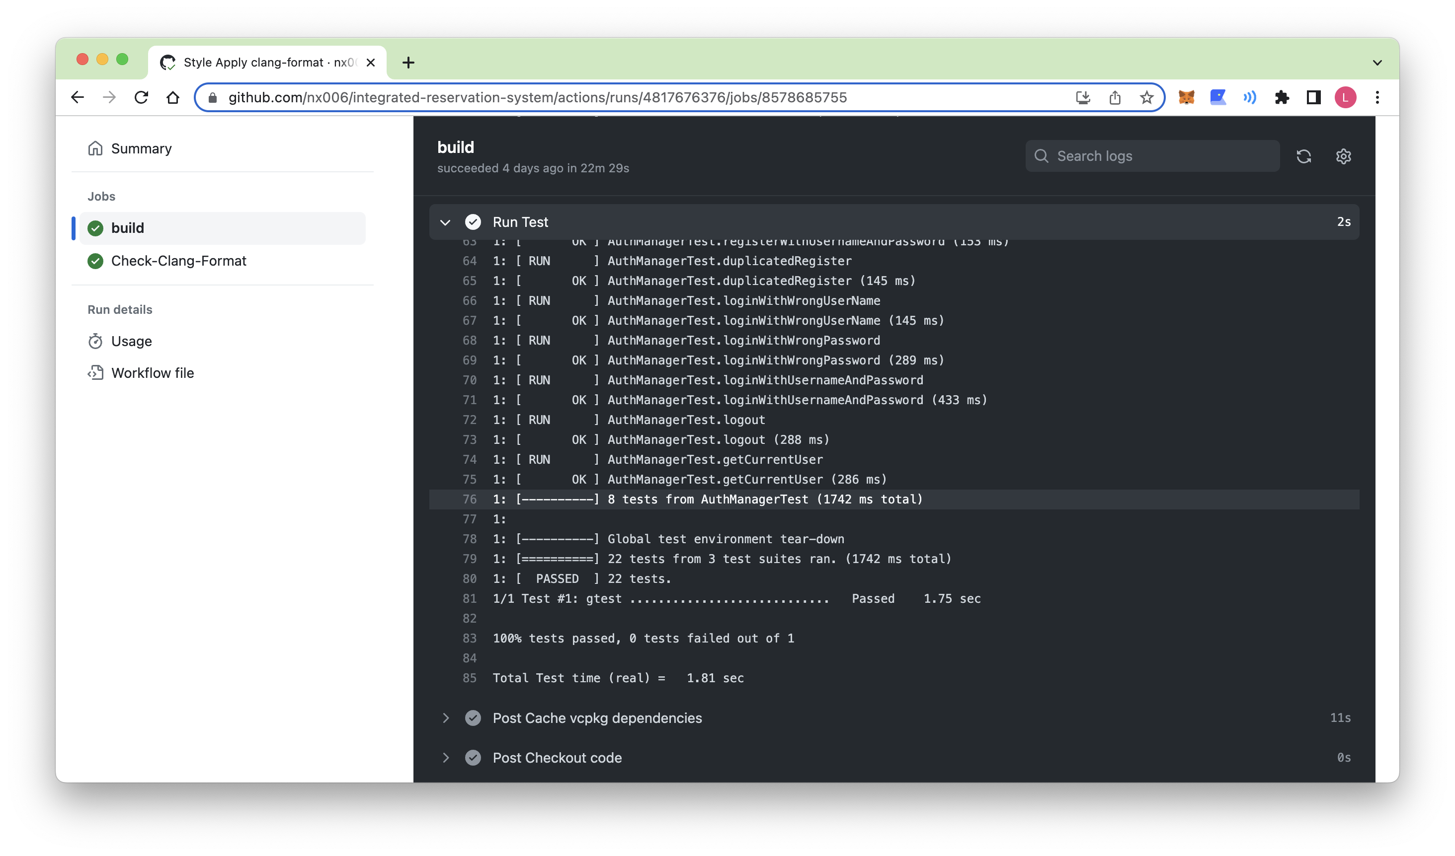The image size is (1455, 856).
Task: Click the Run Test success check icon
Action: click(x=473, y=222)
